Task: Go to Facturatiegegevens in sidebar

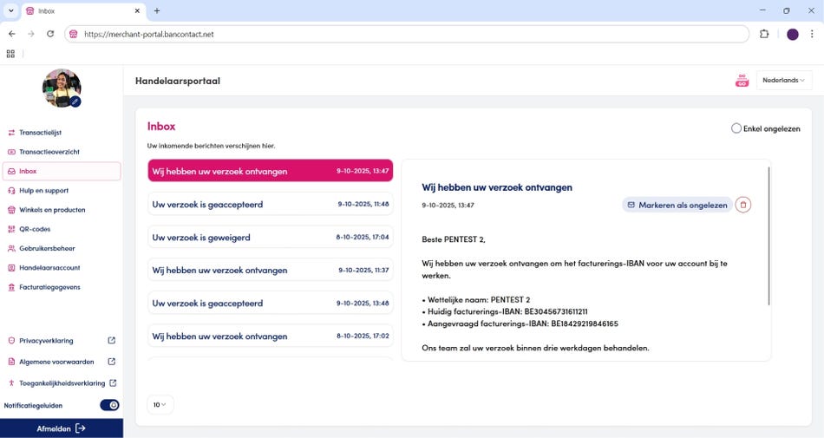Action: (x=49, y=287)
